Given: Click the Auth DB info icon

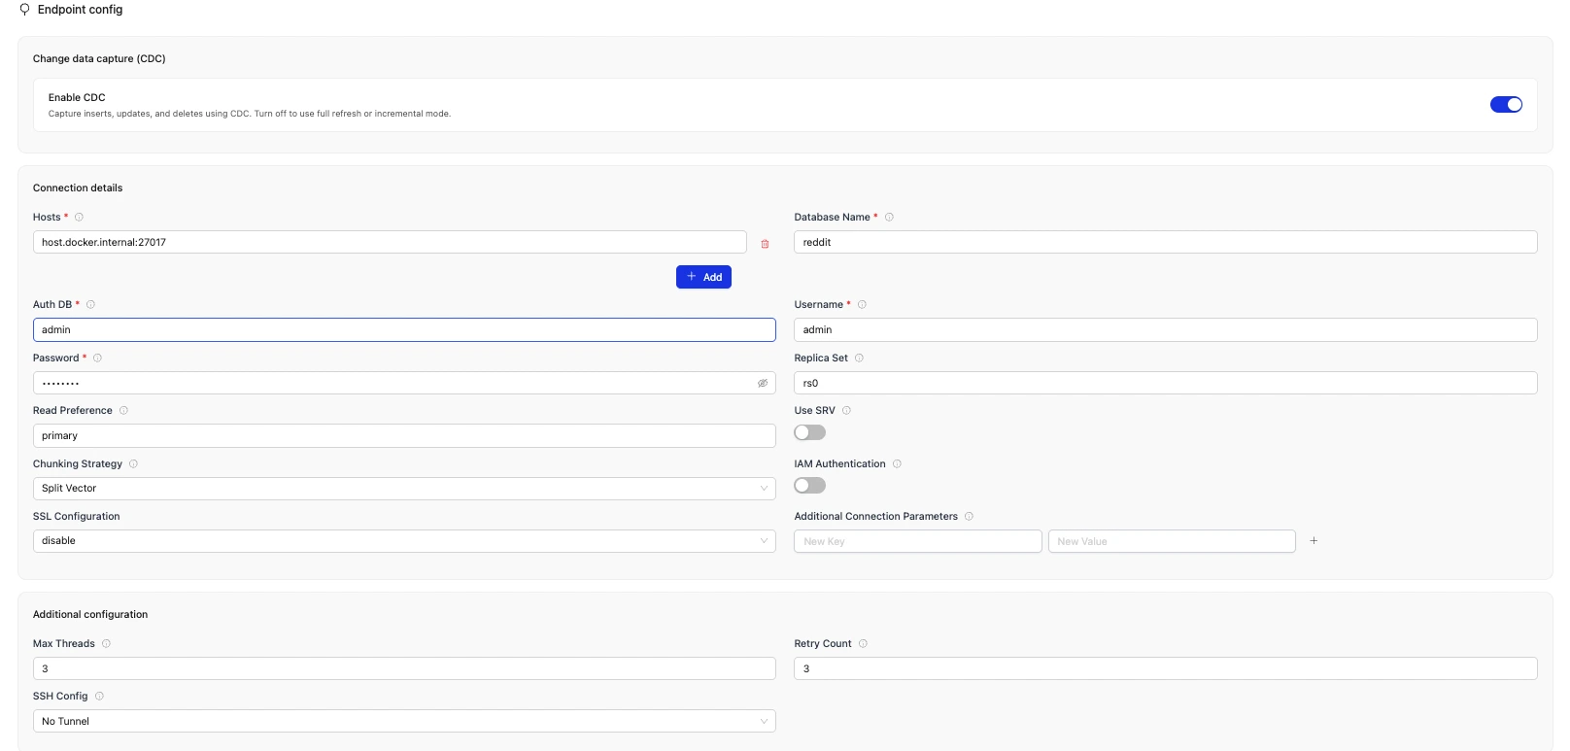Looking at the screenshot, I should coord(90,305).
